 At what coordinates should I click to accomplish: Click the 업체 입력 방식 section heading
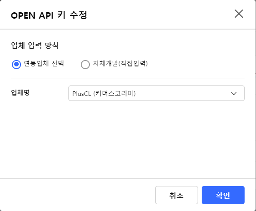pyautogui.click(x=35, y=45)
